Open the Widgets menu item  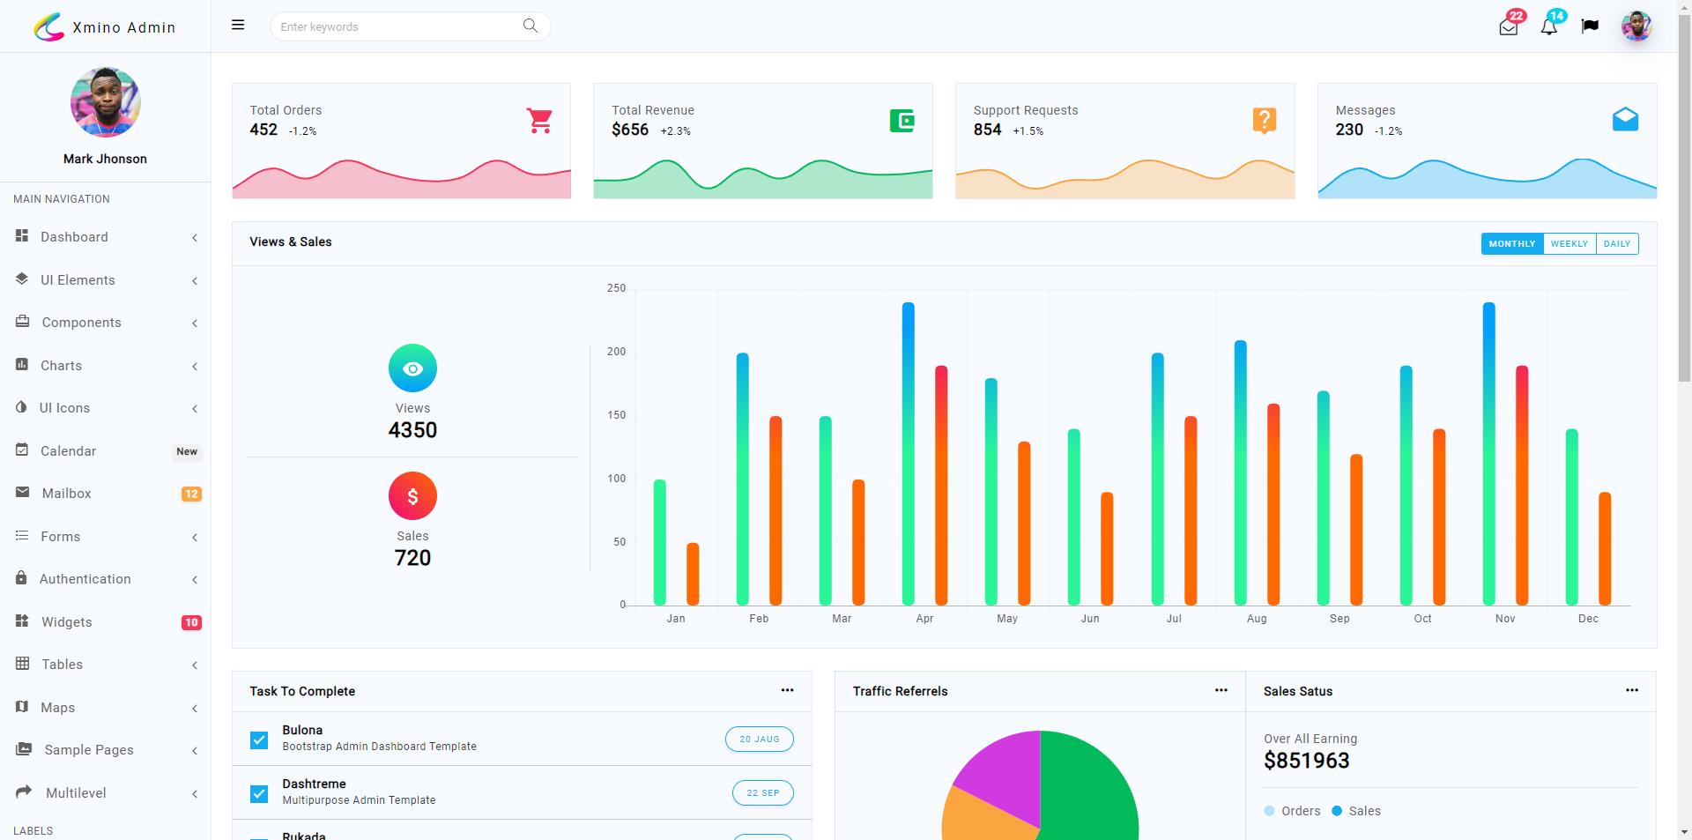tap(106, 622)
